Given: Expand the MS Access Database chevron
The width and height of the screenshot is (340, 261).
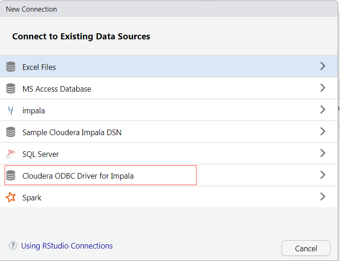Looking at the screenshot, I should click(323, 88).
